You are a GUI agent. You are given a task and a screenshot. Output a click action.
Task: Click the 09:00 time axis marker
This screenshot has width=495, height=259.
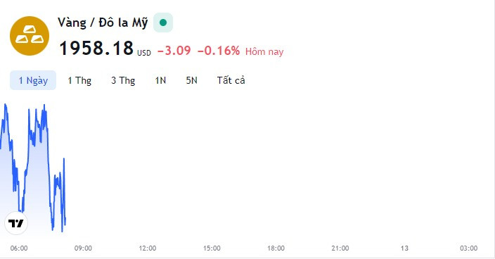[83, 248]
